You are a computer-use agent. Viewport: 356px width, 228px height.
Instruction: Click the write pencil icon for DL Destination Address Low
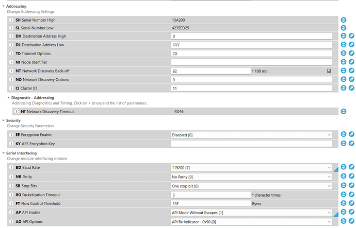(351, 45)
